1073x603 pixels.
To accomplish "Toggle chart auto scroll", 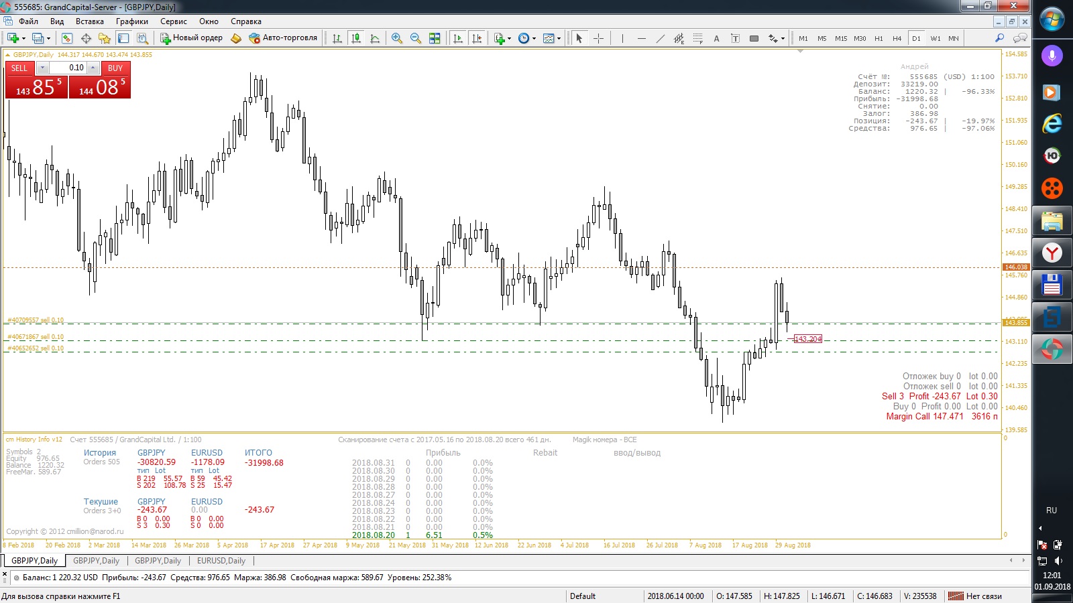I will pos(458,38).
